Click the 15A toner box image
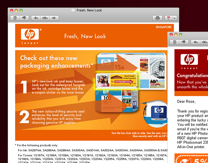This screenshot has width=208, height=163. tap(131, 62)
